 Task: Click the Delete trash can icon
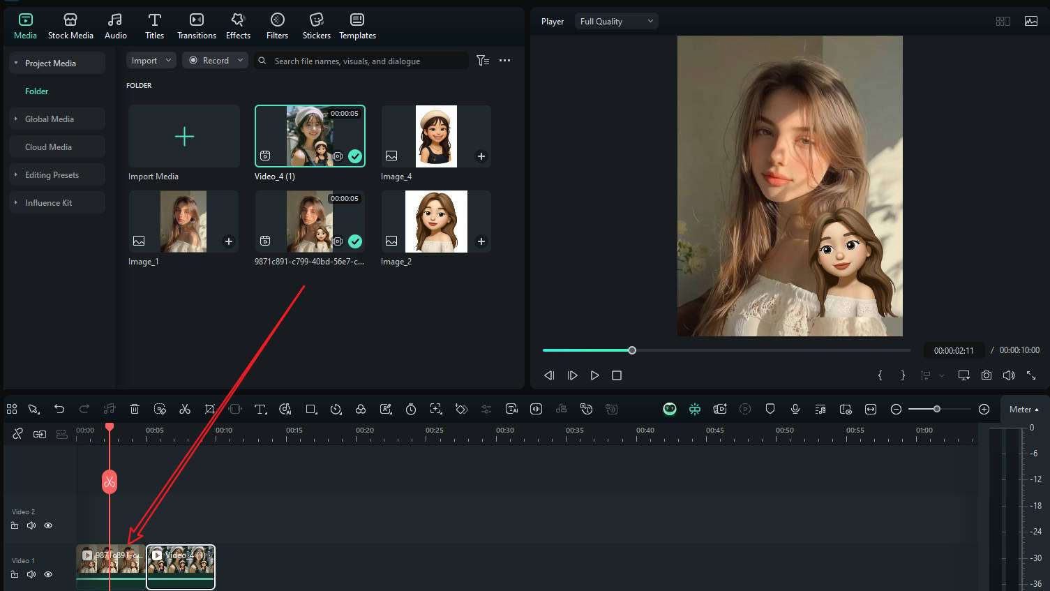pyautogui.click(x=135, y=409)
